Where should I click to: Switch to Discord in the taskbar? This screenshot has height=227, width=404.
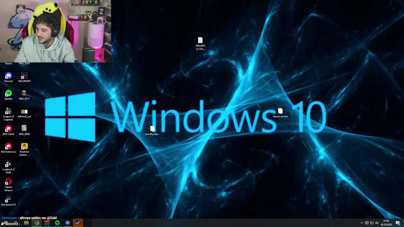click(68, 223)
